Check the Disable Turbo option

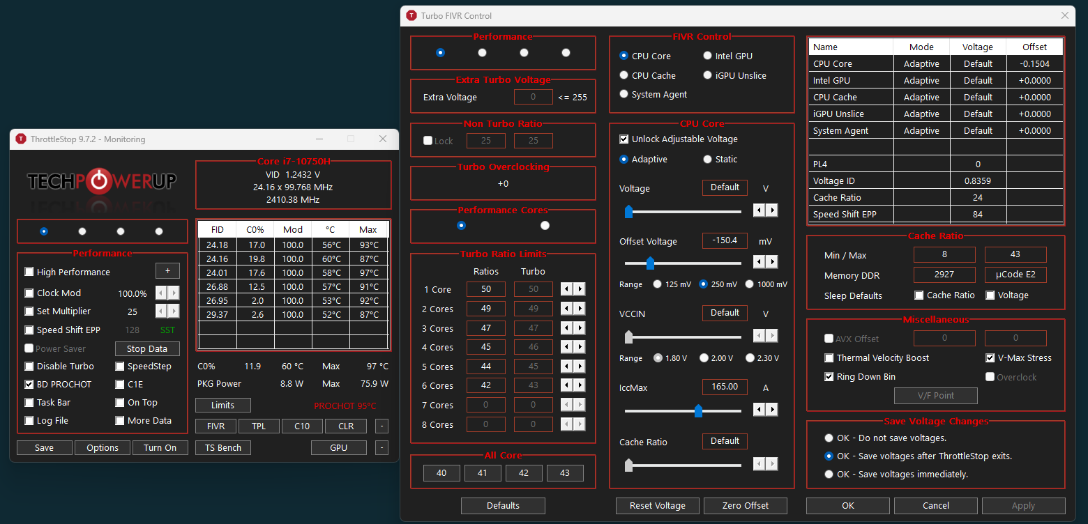(29, 366)
